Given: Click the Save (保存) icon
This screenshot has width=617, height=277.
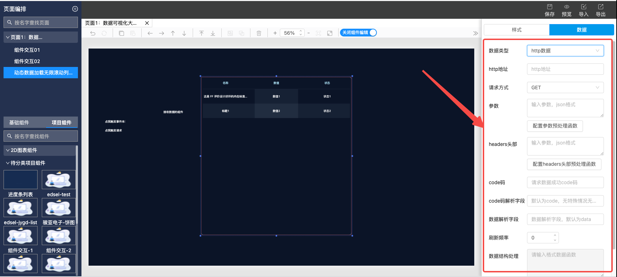Looking at the screenshot, I should [x=549, y=10].
